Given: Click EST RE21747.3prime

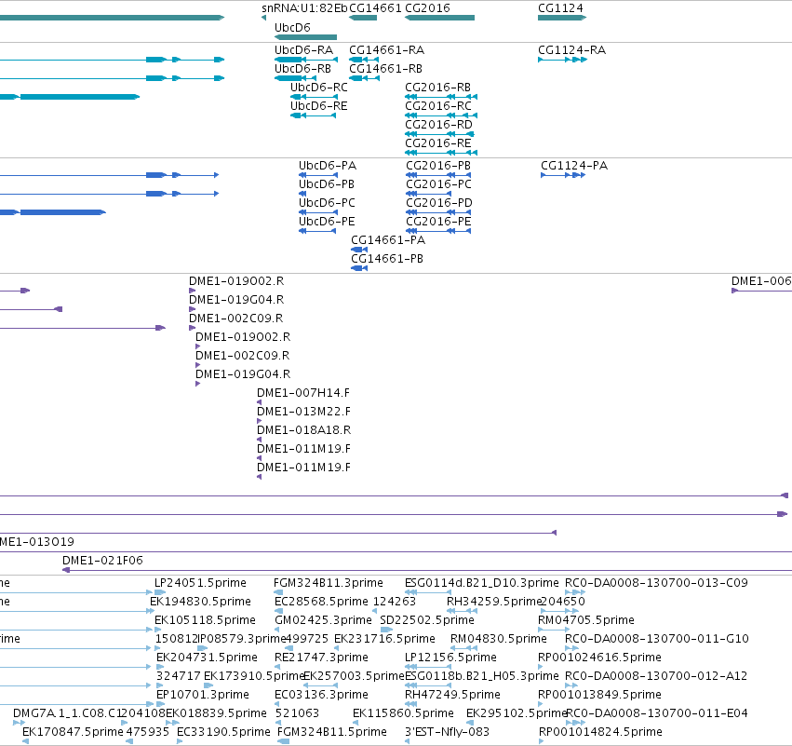Looking at the screenshot, I should click(321, 658).
